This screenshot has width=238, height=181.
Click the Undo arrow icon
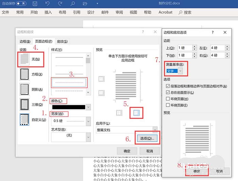48,3
